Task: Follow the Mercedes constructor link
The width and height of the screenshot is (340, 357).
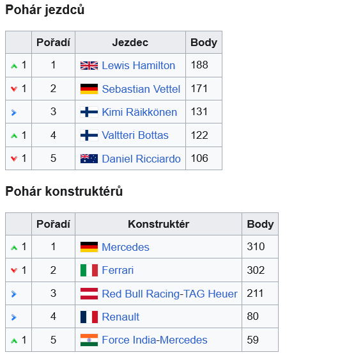Action: (125, 247)
